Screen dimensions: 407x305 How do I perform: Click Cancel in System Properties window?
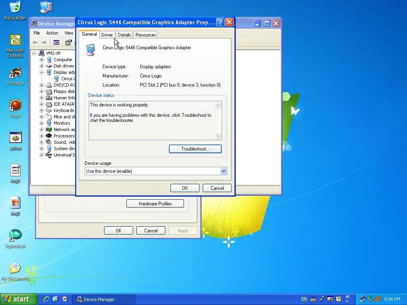tap(151, 231)
